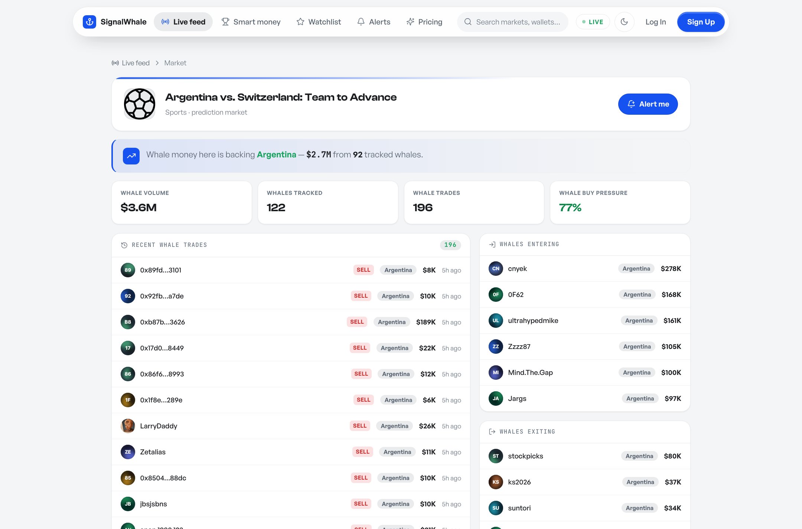Screen dimensions: 802x529
Task: Go to the Watchlist tab
Action: point(319,22)
